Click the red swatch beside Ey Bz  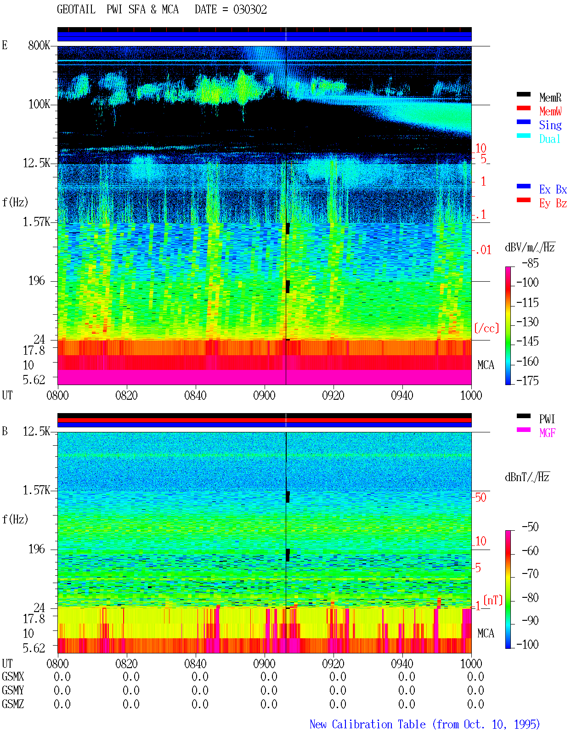(523, 200)
